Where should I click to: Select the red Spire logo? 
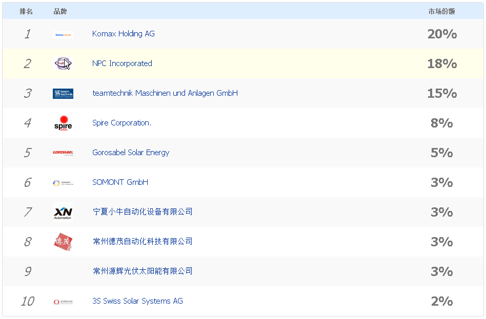tap(63, 123)
